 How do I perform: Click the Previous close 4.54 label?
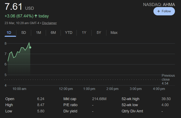(x=168, y=79)
